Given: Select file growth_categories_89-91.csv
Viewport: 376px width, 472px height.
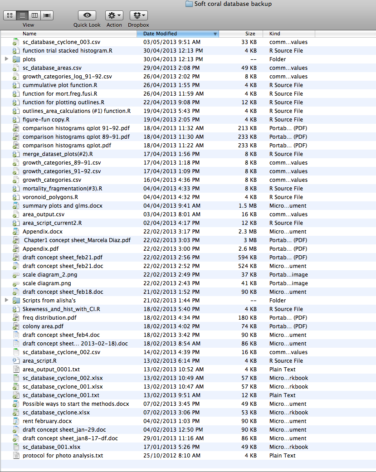Looking at the screenshot, I should tap(62, 163).
